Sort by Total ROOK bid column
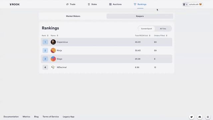 142,36
